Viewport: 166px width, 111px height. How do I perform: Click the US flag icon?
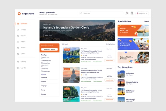[x=138, y=13]
